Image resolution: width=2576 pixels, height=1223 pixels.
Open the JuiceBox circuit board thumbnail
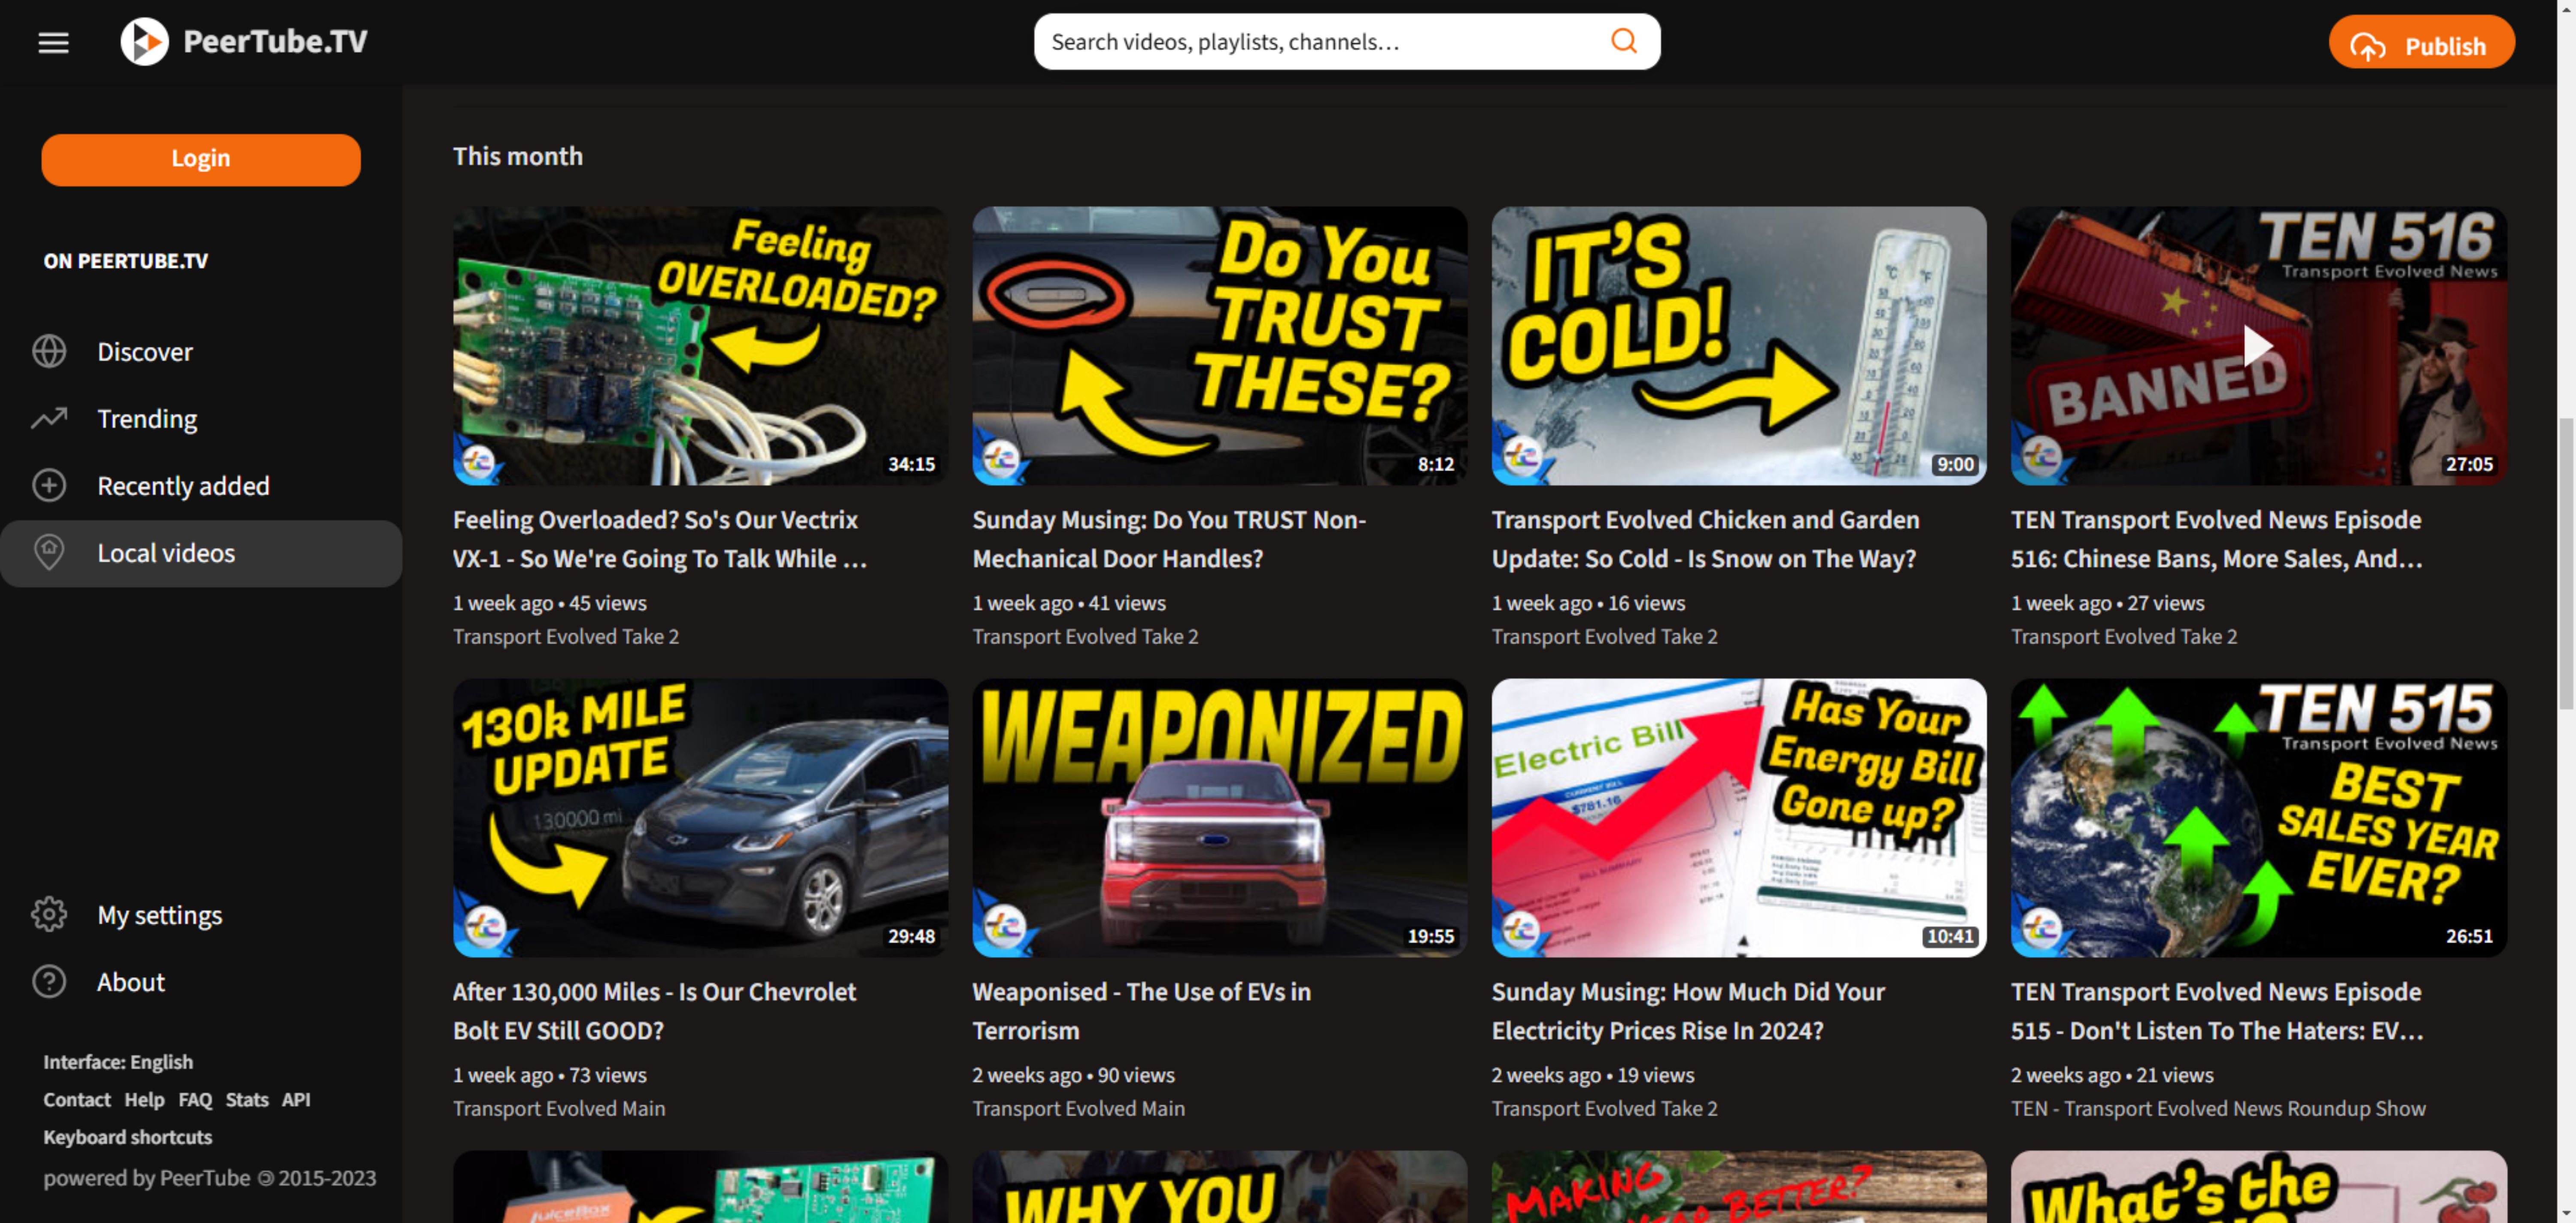coord(700,1187)
